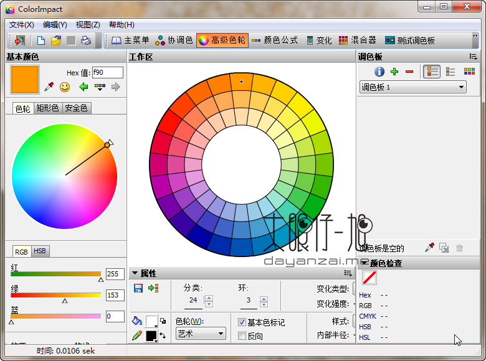Switch palette to detailed list view
Viewport: 486px width, 361px height.
pos(432,72)
